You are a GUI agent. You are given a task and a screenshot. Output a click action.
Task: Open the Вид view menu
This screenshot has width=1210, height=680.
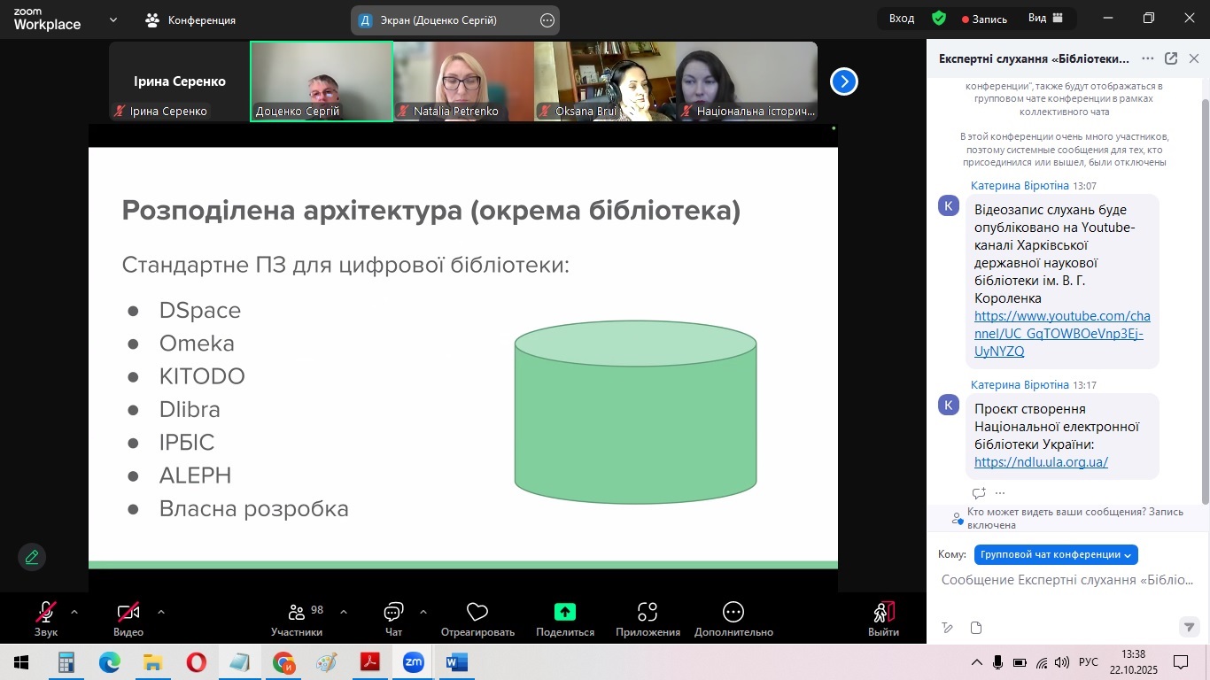click(x=1045, y=19)
